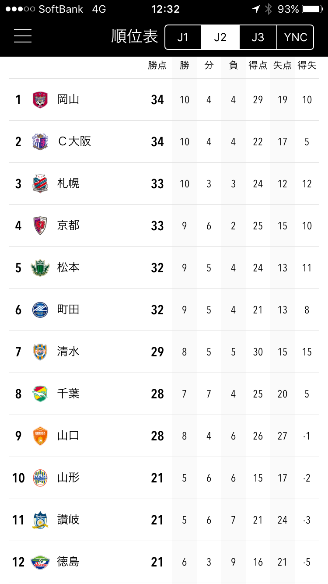Open the hamburger menu
Screen dimensions: 328x584
point(23,36)
